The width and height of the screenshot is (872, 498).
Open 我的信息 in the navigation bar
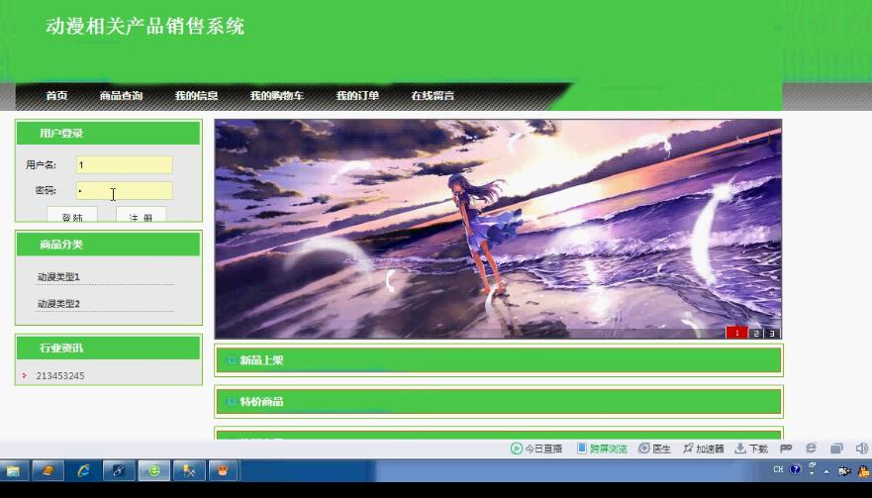tap(196, 96)
